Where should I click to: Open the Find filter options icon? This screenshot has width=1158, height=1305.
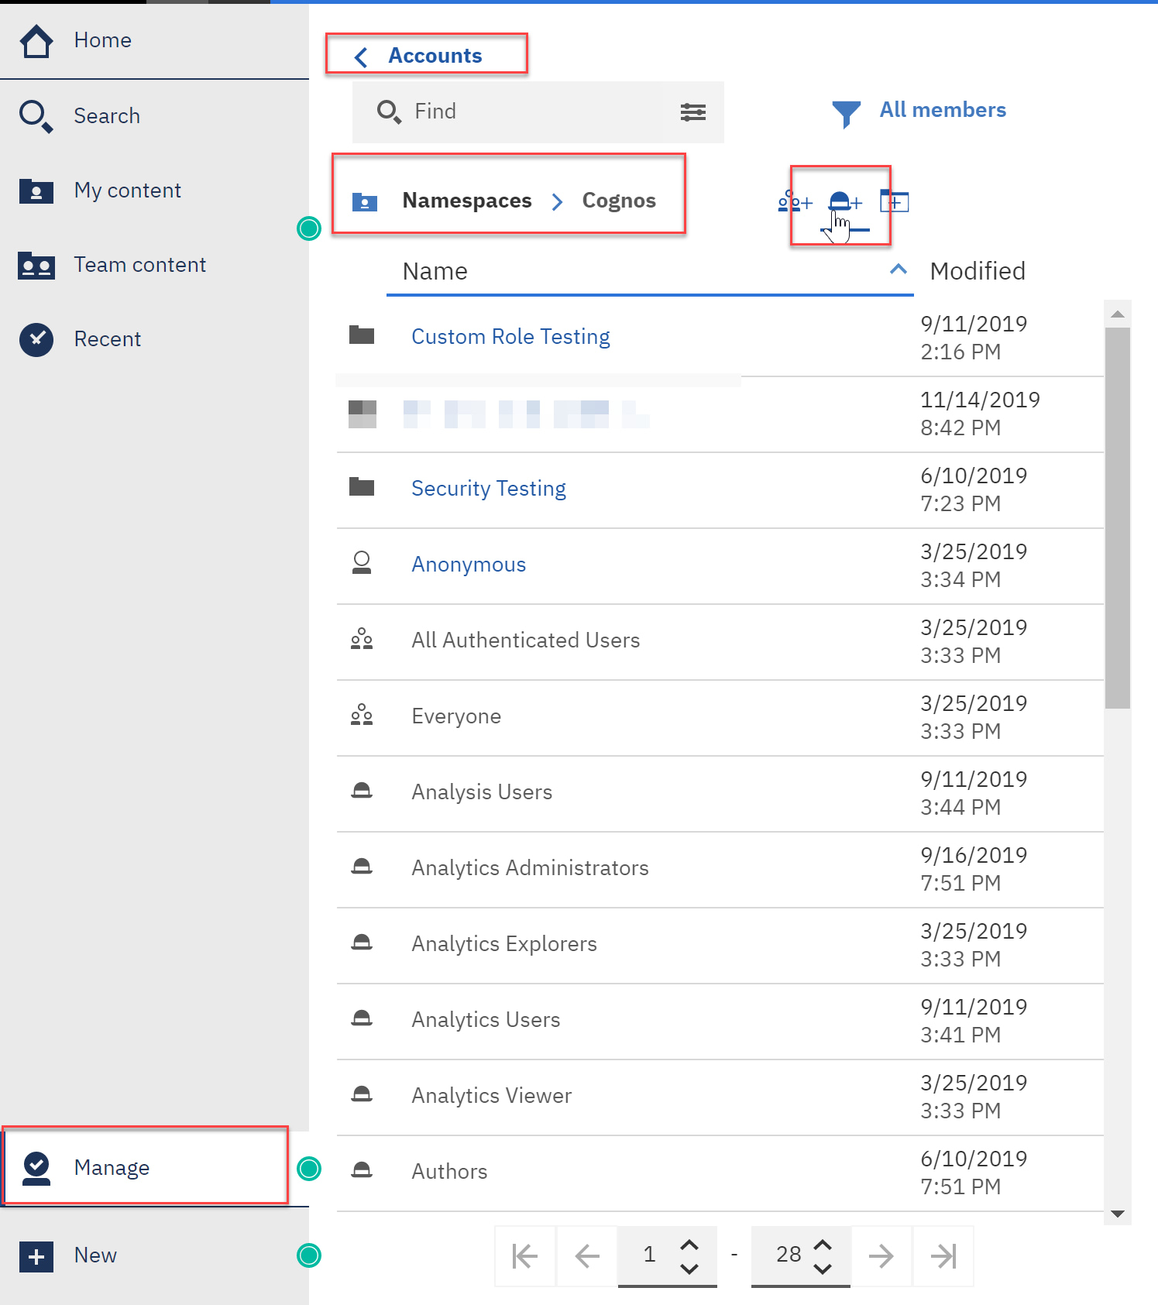pos(692,112)
